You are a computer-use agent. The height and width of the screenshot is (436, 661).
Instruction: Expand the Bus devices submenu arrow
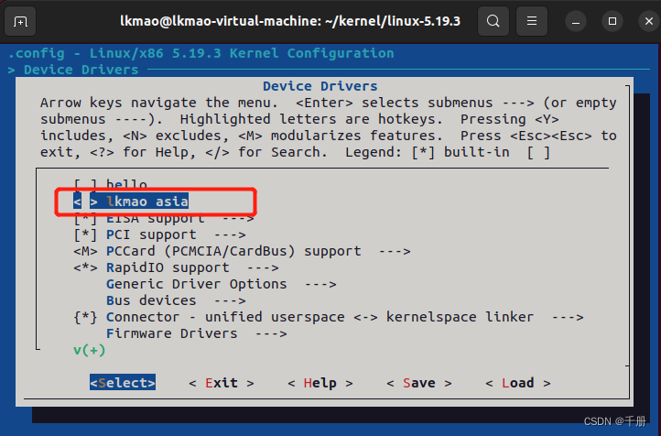click(x=230, y=300)
